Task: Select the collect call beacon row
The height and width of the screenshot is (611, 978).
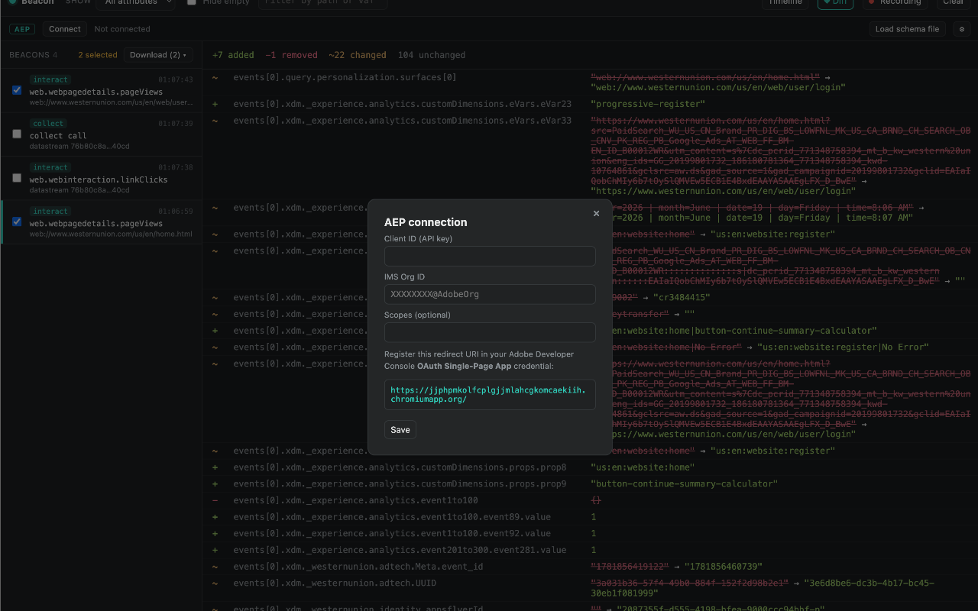Action: pos(101,134)
